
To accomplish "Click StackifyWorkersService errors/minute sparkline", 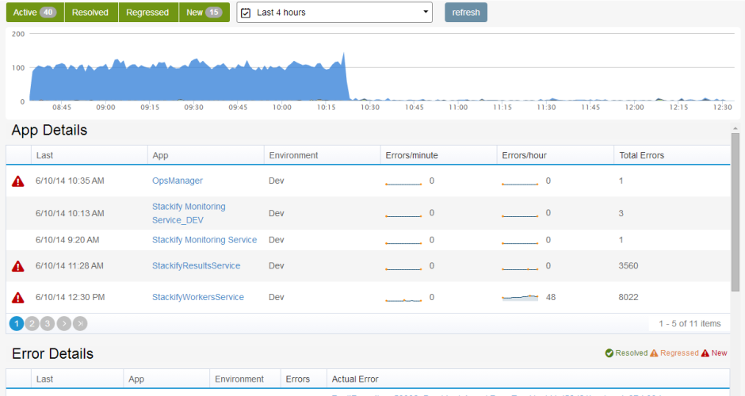I will 403,299.
